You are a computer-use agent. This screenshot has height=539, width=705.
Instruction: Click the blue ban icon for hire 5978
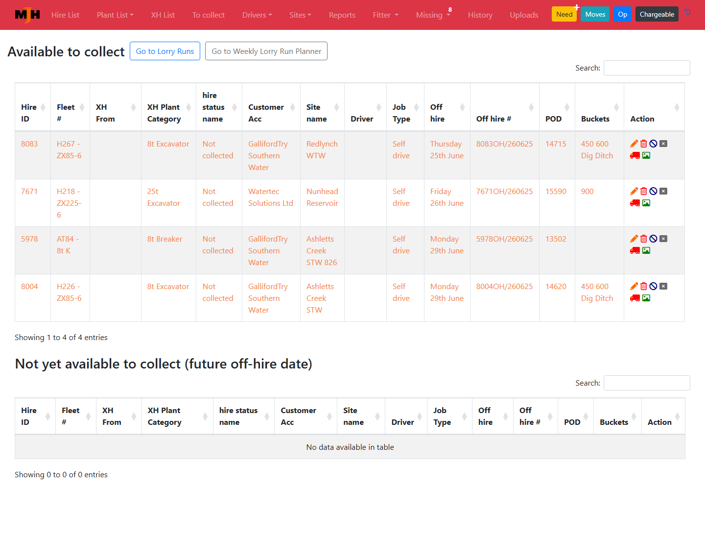tap(653, 239)
